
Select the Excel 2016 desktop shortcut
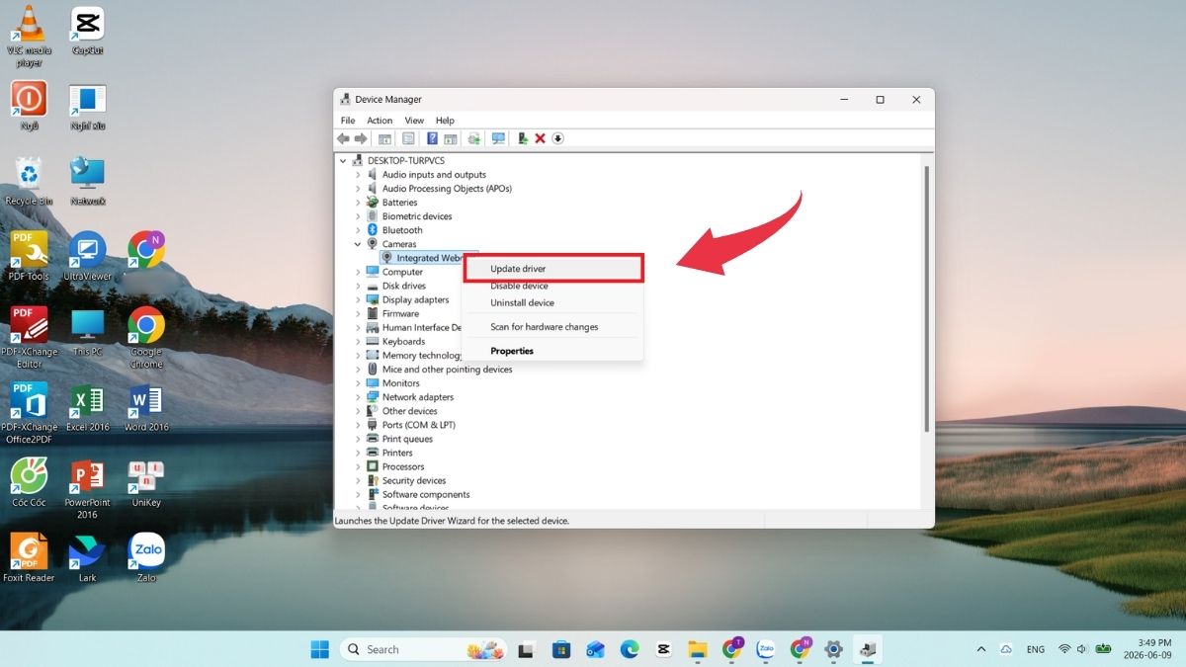[88, 407]
